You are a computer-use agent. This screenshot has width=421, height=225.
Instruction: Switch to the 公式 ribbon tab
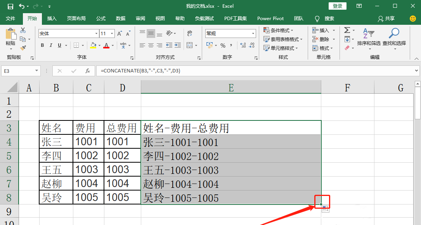(x=101, y=19)
